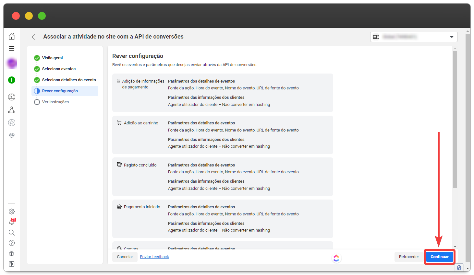Open the home icon in the sidebar
The width and height of the screenshot is (474, 275).
point(12,36)
